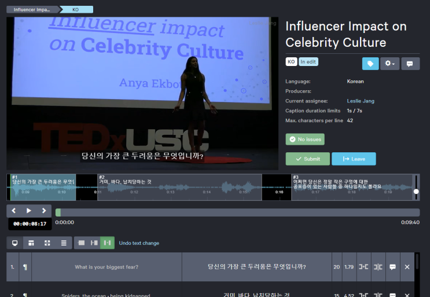Click subtitle 1 character count 20
This screenshot has height=297, width=430.
point(337,267)
